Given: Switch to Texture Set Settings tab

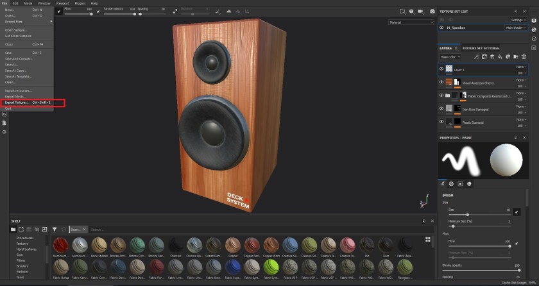Looking at the screenshot, I should (480, 48).
